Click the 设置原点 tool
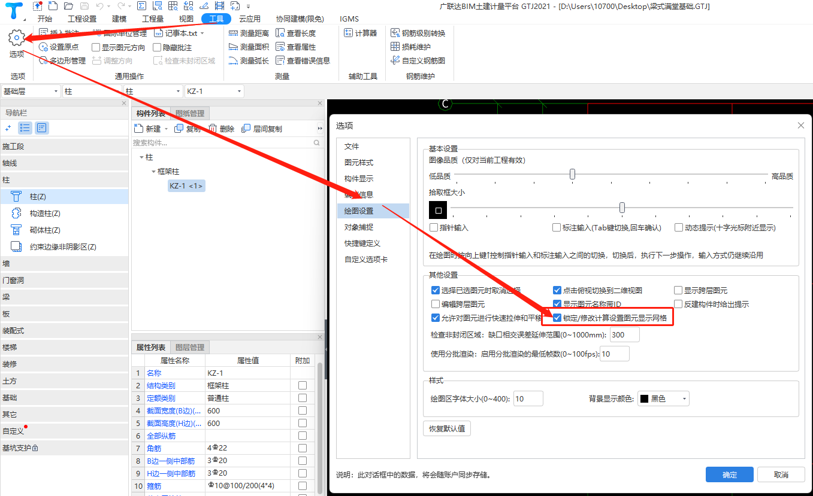Screen dimensions: 813x496 59,47
